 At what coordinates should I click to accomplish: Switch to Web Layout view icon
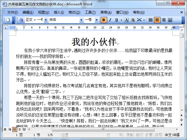(x=10, y=129)
